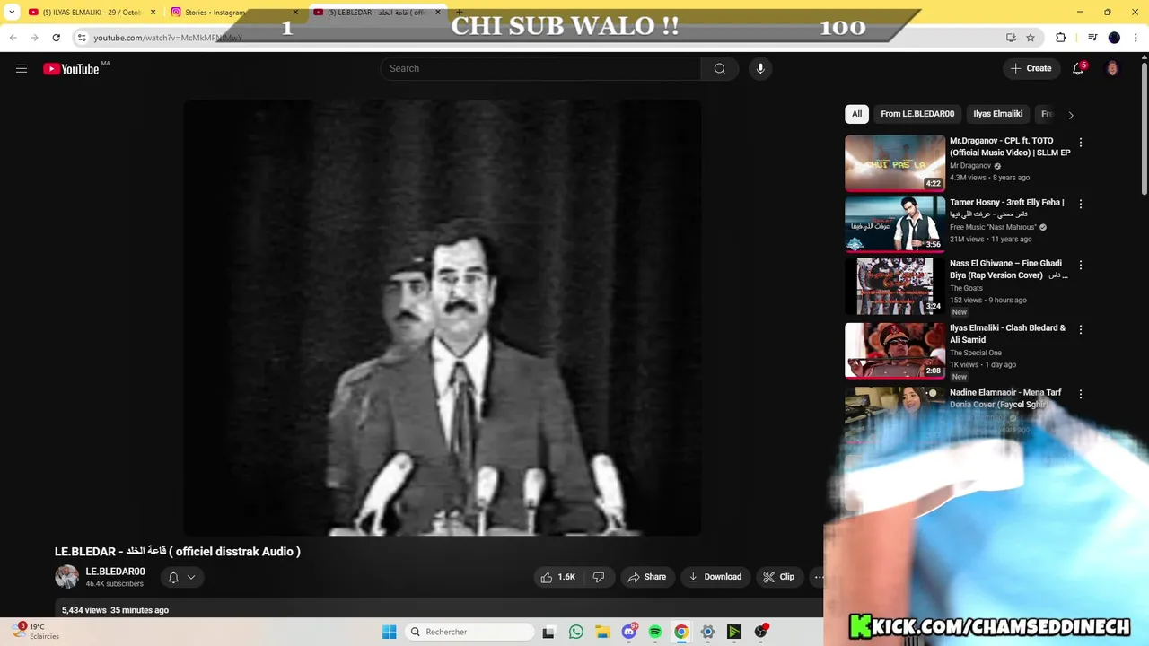Open Chrome profile avatar in toolbar
The image size is (1149, 646).
[1114, 37]
